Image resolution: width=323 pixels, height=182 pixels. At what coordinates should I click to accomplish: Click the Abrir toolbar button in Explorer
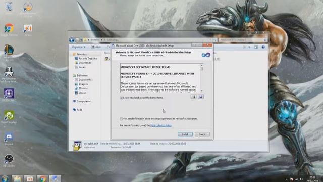click(x=96, y=47)
